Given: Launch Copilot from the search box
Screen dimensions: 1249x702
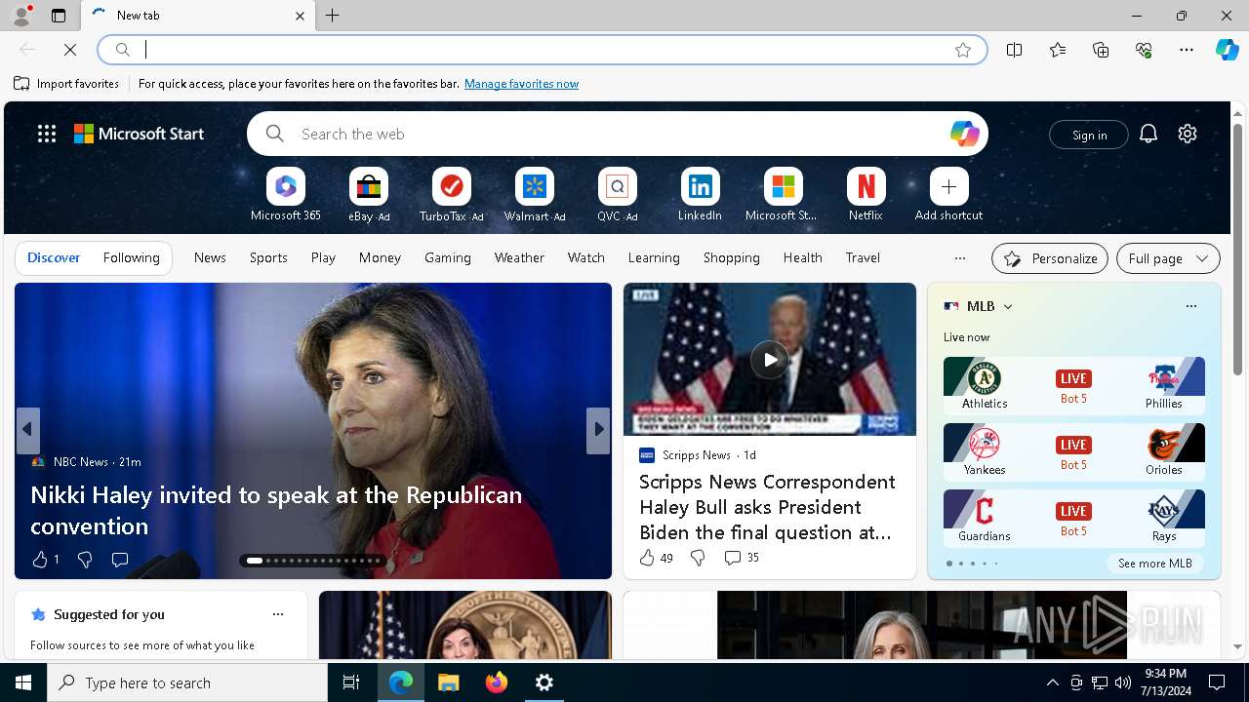Looking at the screenshot, I should [964, 134].
